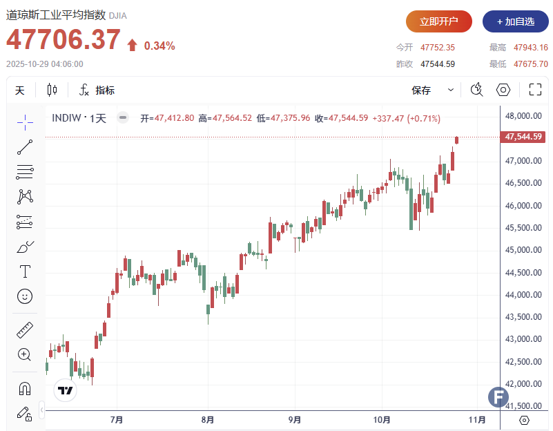
Task: Select the brush drawing tool
Action: 25,247
